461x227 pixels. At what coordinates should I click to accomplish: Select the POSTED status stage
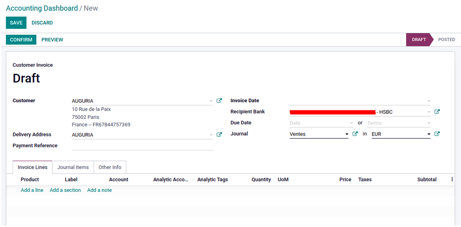click(446, 40)
